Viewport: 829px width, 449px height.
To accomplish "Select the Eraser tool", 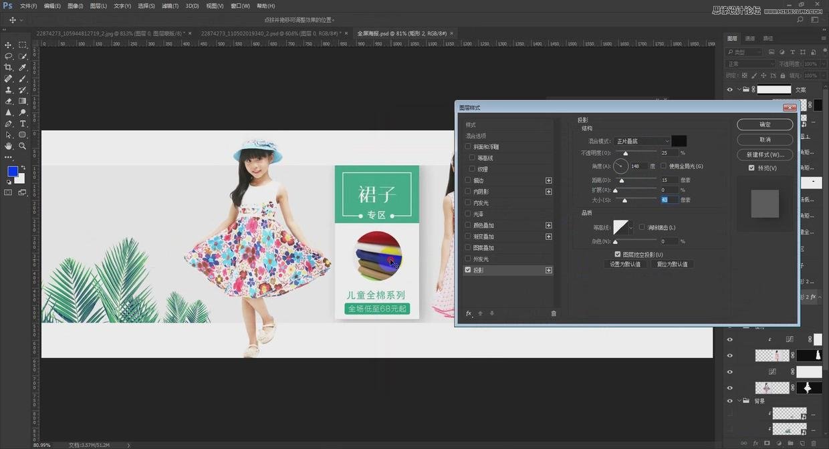I will (8, 101).
